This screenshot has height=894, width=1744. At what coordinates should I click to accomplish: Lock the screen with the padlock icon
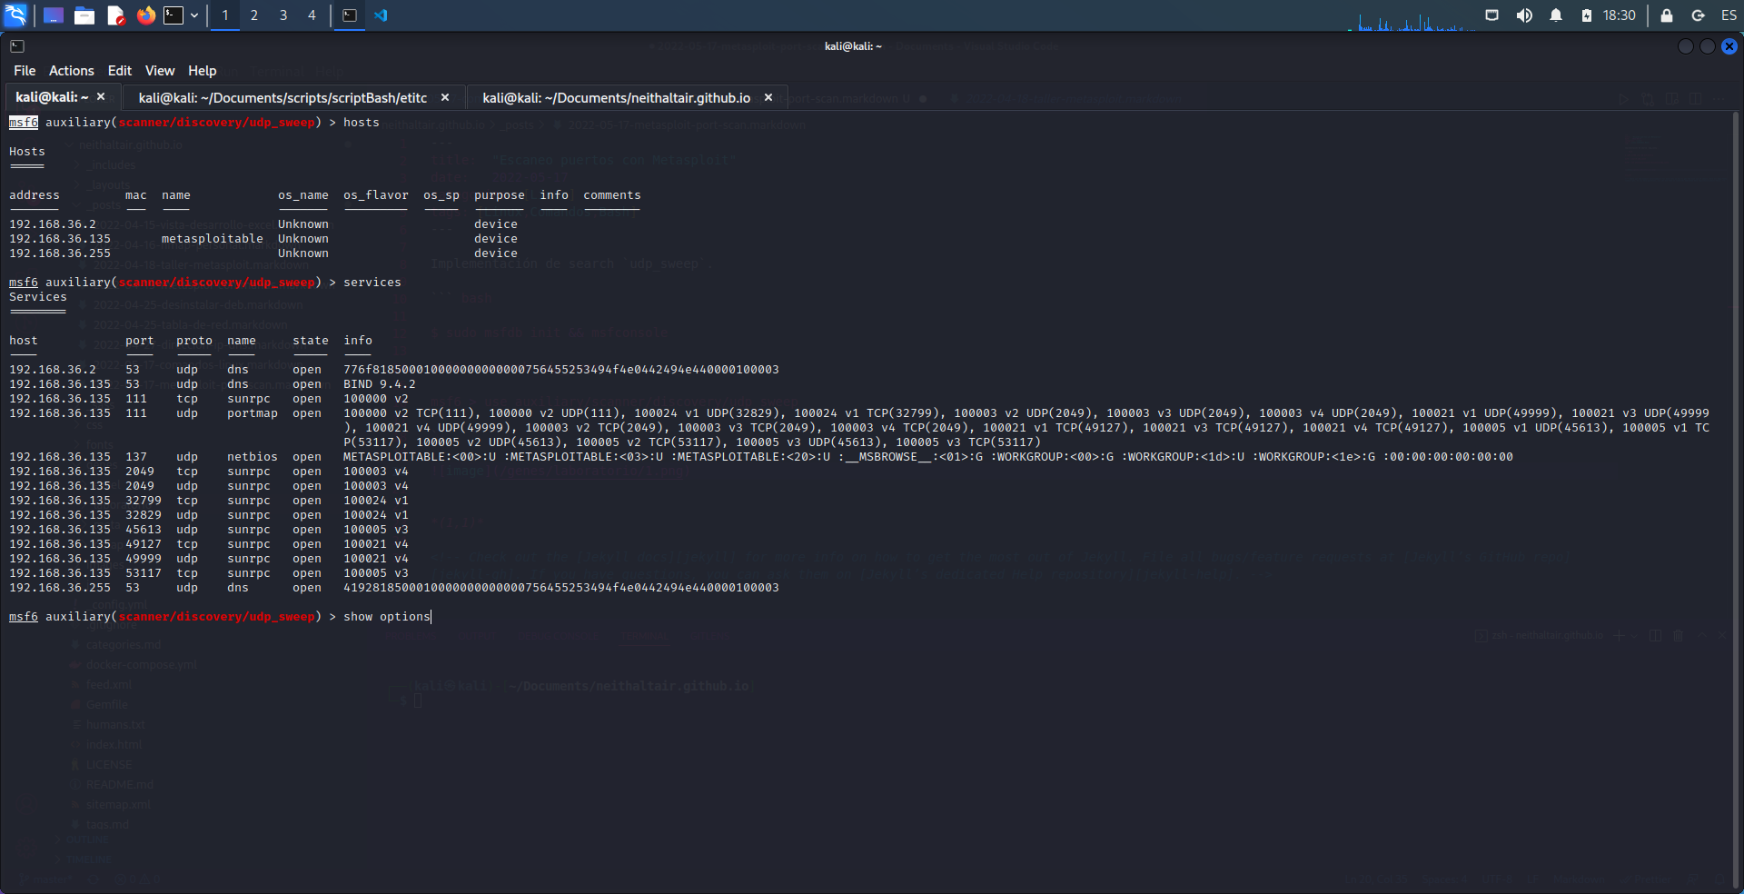tap(1667, 15)
